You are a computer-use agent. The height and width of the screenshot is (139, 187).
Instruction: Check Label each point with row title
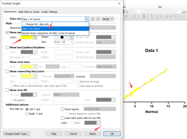[62, 118]
